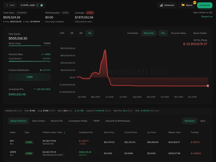Open the Asset Positions tab
The image size is (216, 162).
coord(18,121)
